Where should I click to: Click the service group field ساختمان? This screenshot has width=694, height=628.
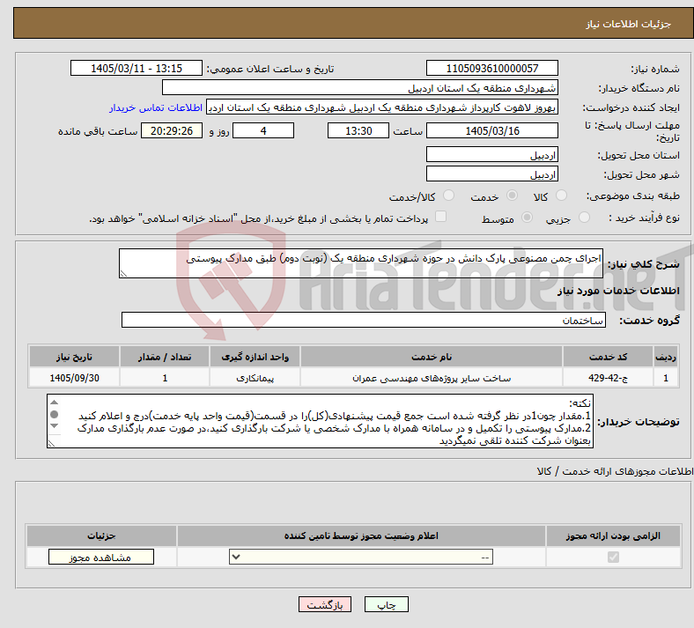coord(364,320)
